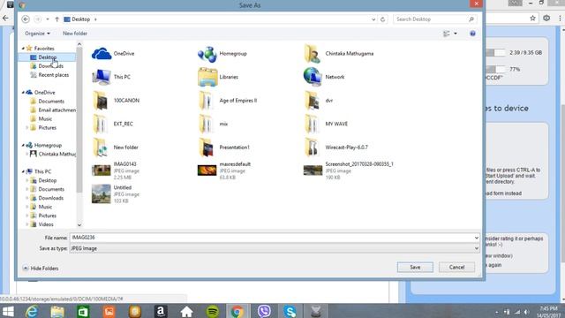Switch to Chrome in taskbar
This screenshot has height=318, width=565.
point(237,311)
